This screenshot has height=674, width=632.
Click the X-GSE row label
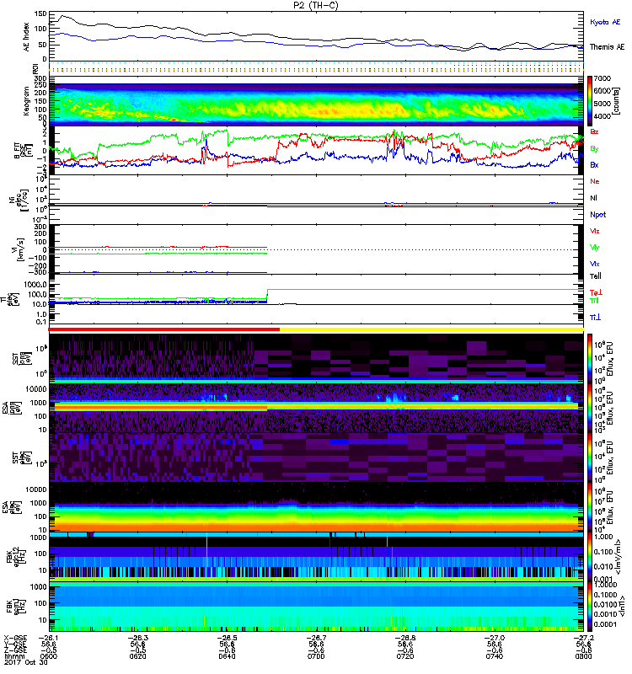pos(15,639)
